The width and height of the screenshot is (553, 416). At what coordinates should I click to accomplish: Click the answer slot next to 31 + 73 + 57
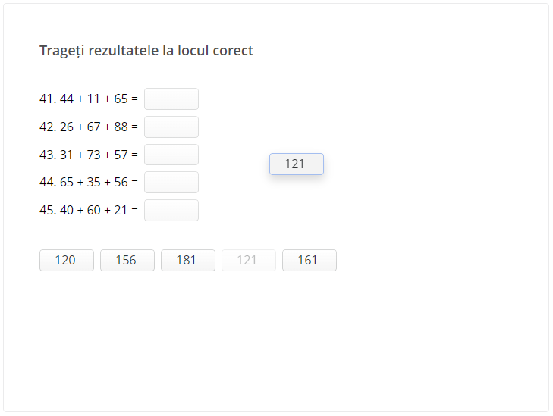pyautogui.click(x=171, y=155)
